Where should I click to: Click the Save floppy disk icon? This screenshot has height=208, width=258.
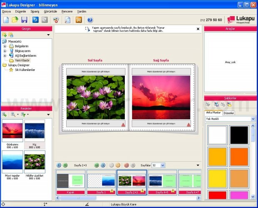pyautogui.click(x=25, y=20)
